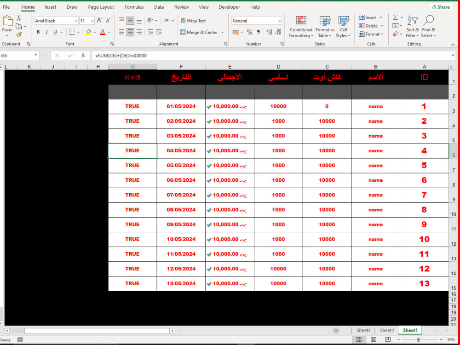Apply Percent Style format
Image resolution: width=460 pixels, height=345 pixels.
coord(249,32)
